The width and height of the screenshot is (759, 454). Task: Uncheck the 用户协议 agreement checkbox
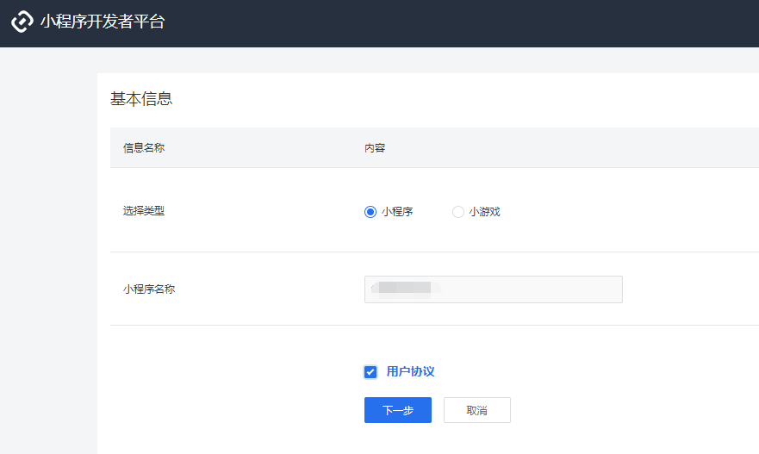point(370,372)
